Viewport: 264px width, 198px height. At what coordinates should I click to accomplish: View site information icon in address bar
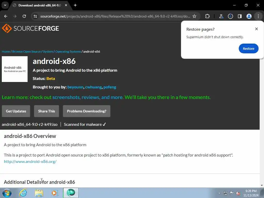coord(35,16)
